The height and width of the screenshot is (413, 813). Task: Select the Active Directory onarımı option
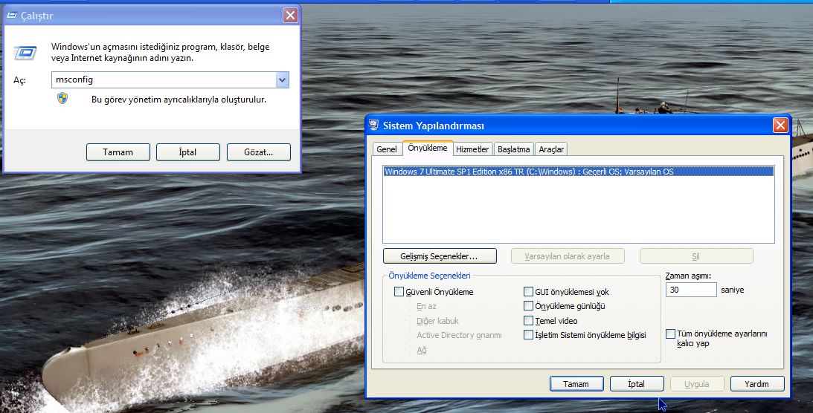(x=459, y=335)
